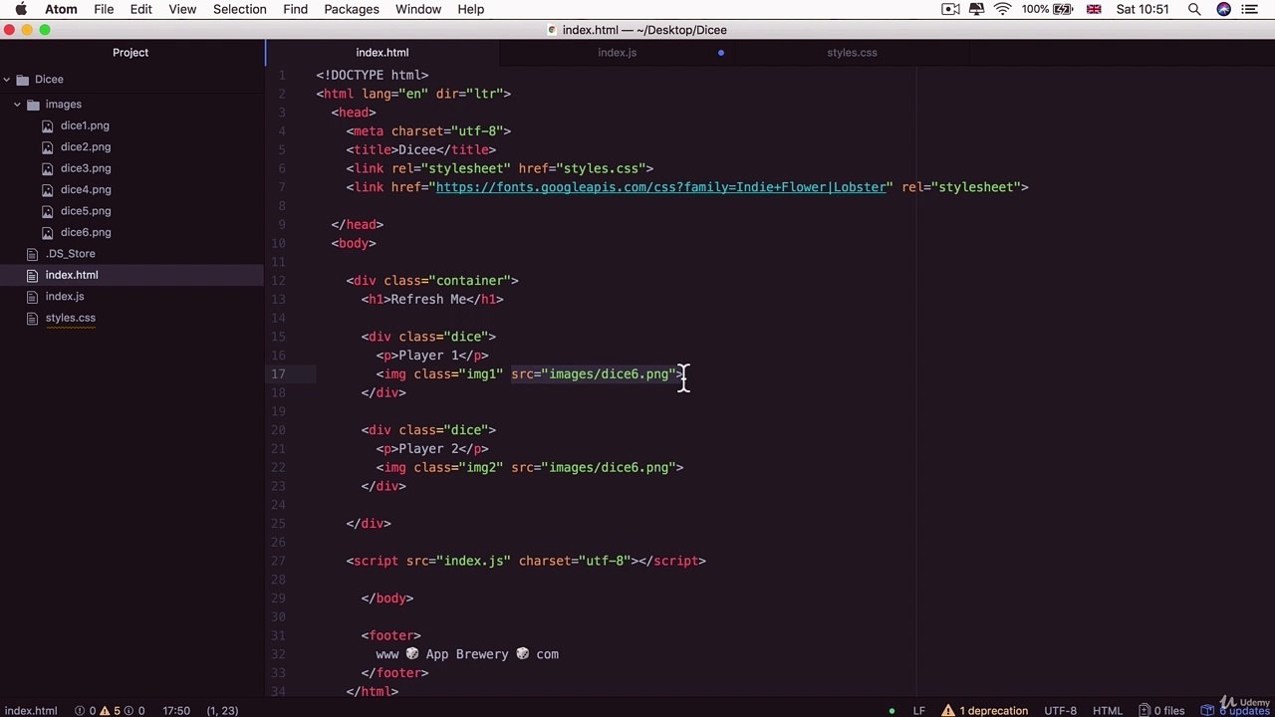Change the HTML grammar selector
The width and height of the screenshot is (1275, 717).
click(x=1108, y=711)
